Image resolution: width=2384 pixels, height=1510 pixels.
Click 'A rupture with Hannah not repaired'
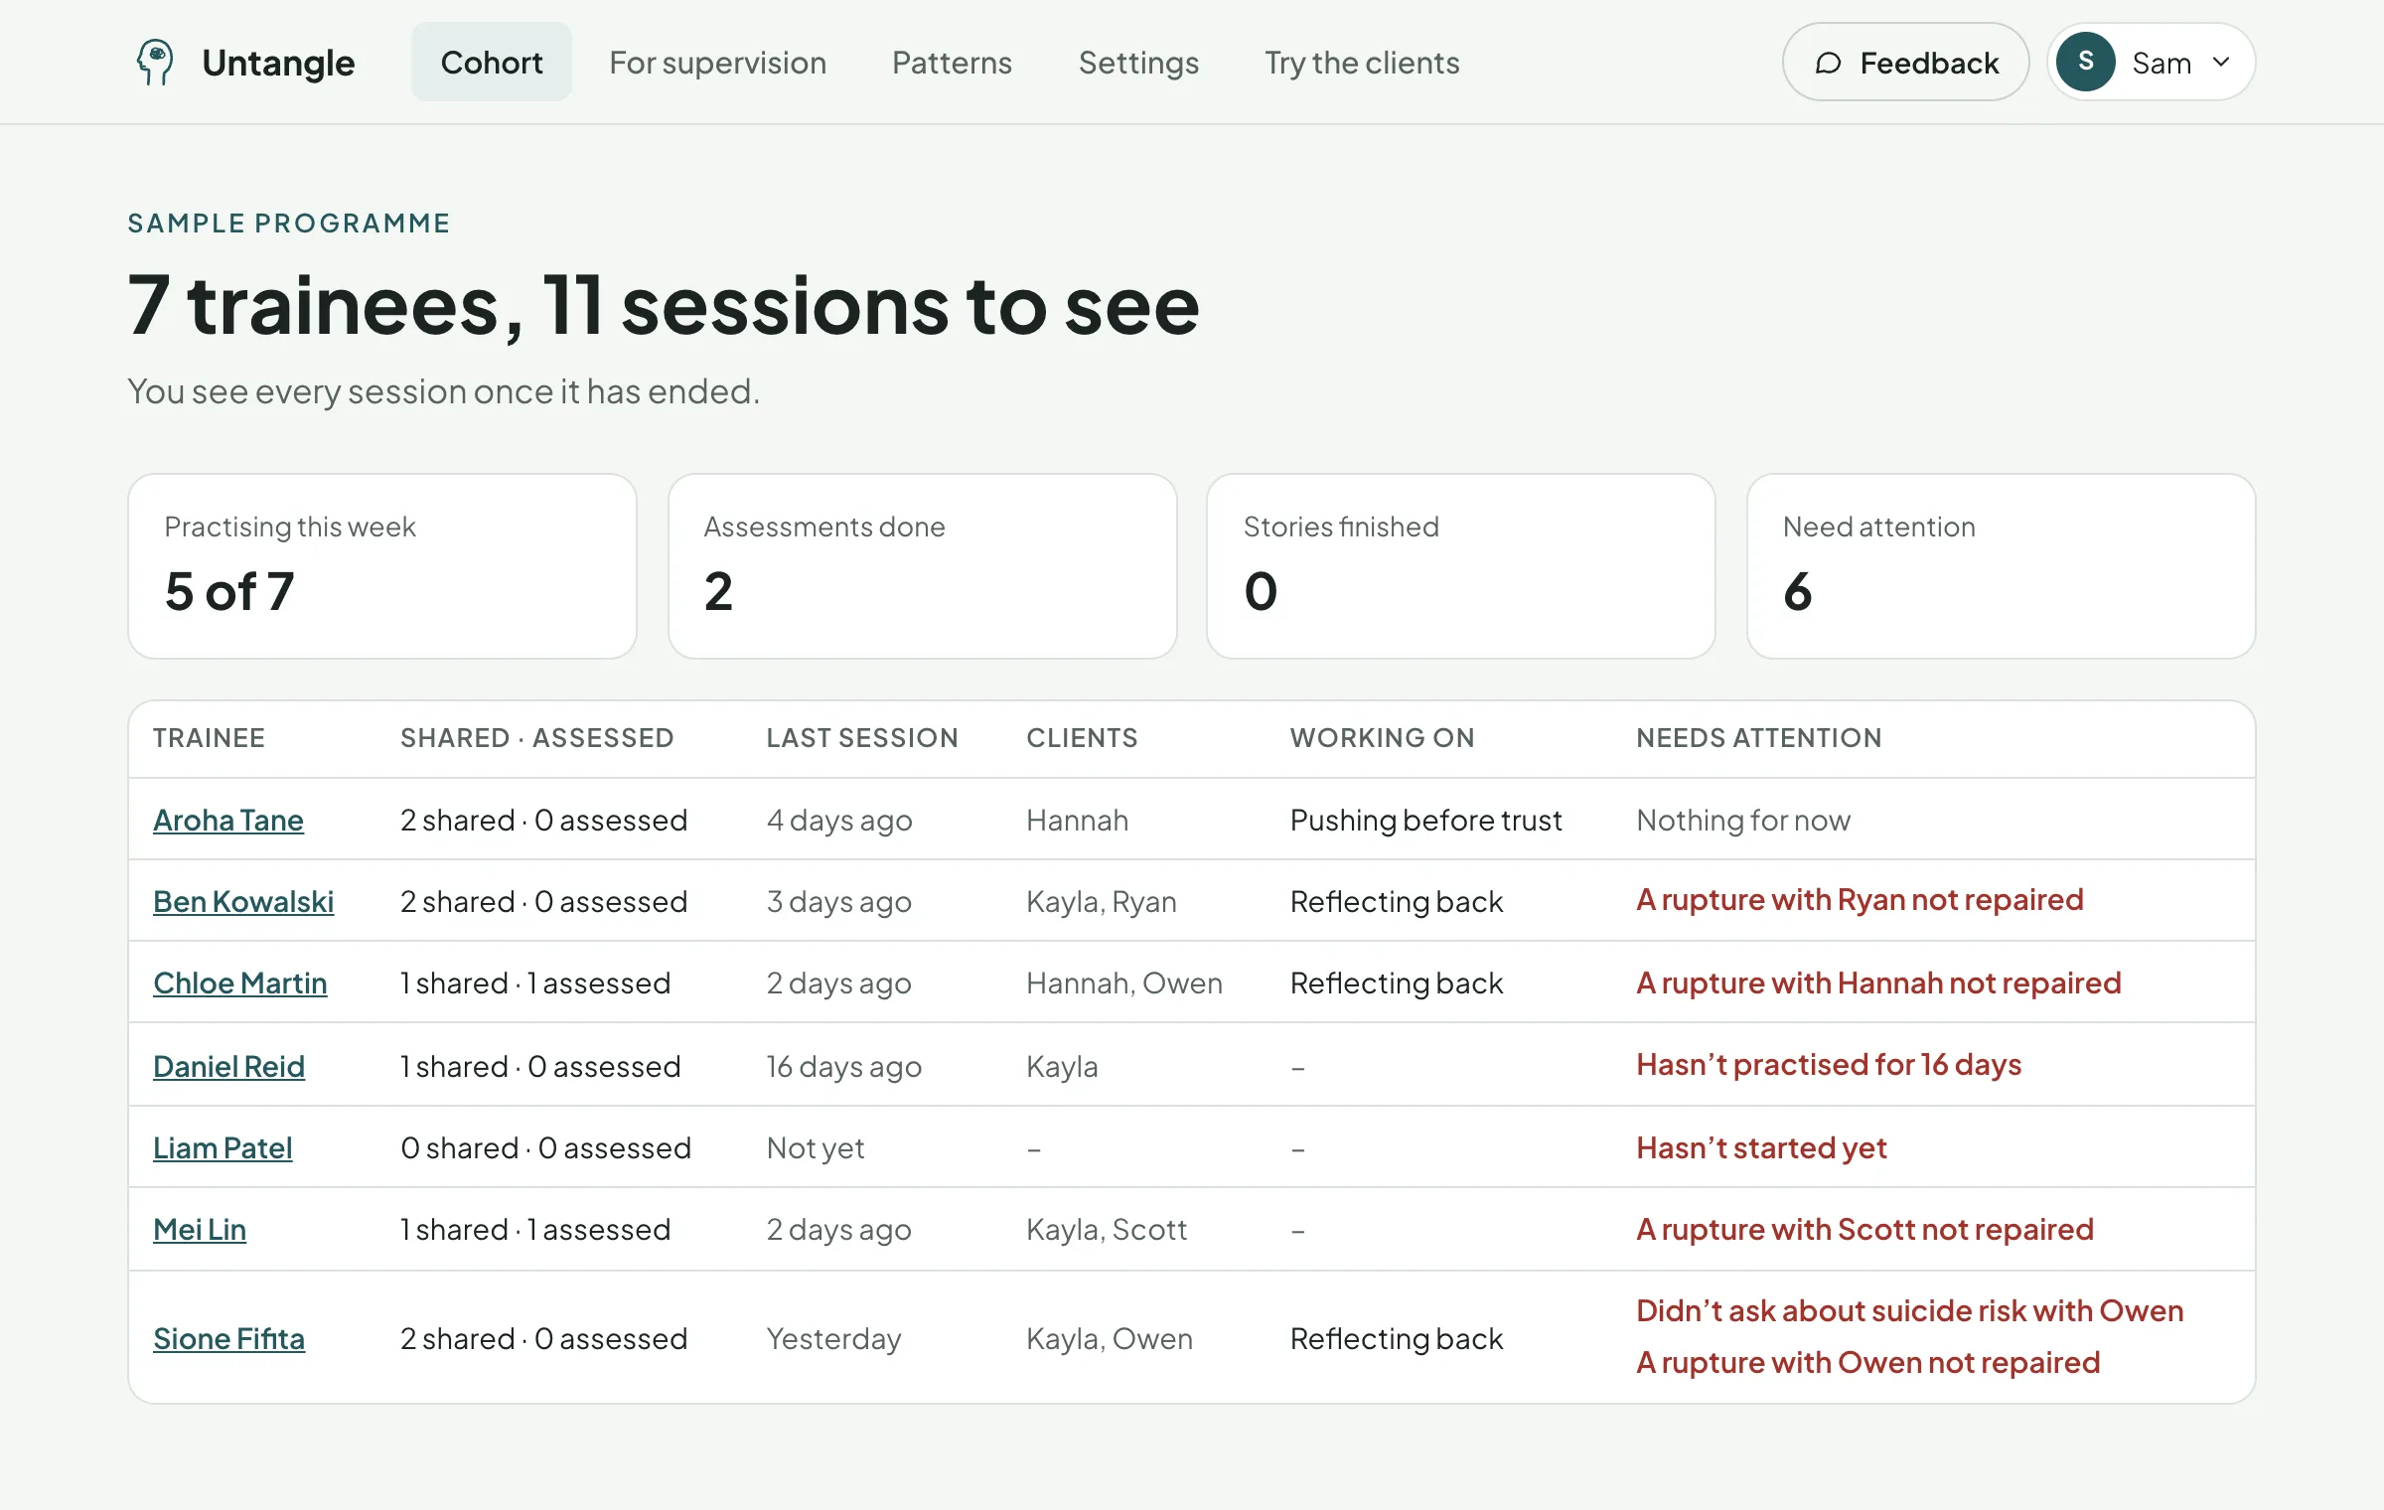pos(1878,982)
